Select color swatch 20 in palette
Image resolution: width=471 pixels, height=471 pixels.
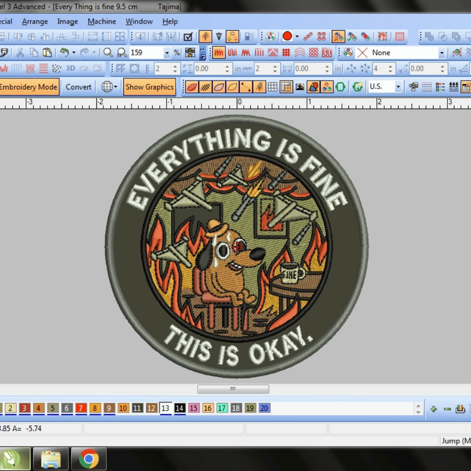(x=264, y=408)
